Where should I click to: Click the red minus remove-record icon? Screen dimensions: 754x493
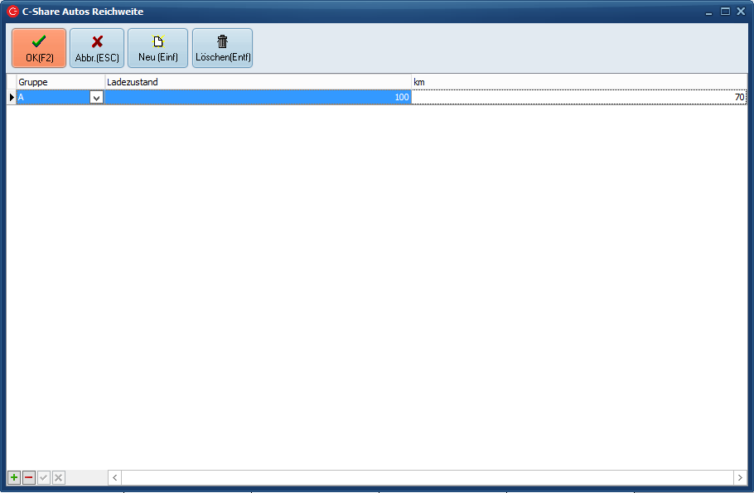pyautogui.click(x=29, y=478)
